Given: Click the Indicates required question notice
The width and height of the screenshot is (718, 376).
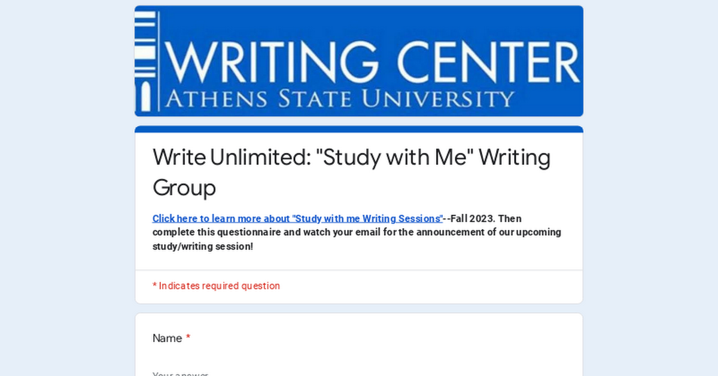Looking at the screenshot, I should (216, 286).
